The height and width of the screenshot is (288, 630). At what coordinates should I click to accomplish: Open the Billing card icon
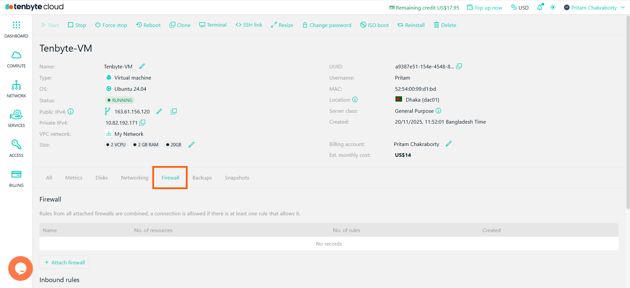tap(16, 174)
